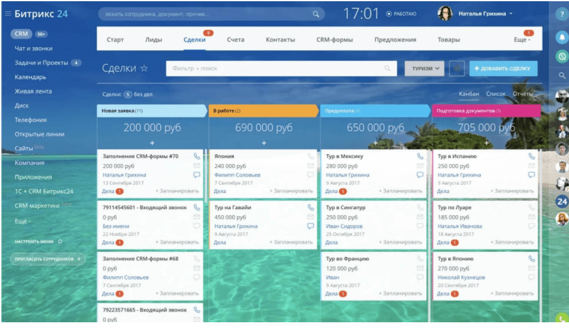This screenshot has height=329, width=569.
Task: Open the blue 24 round icon in right sidebar
Action: 562,201
